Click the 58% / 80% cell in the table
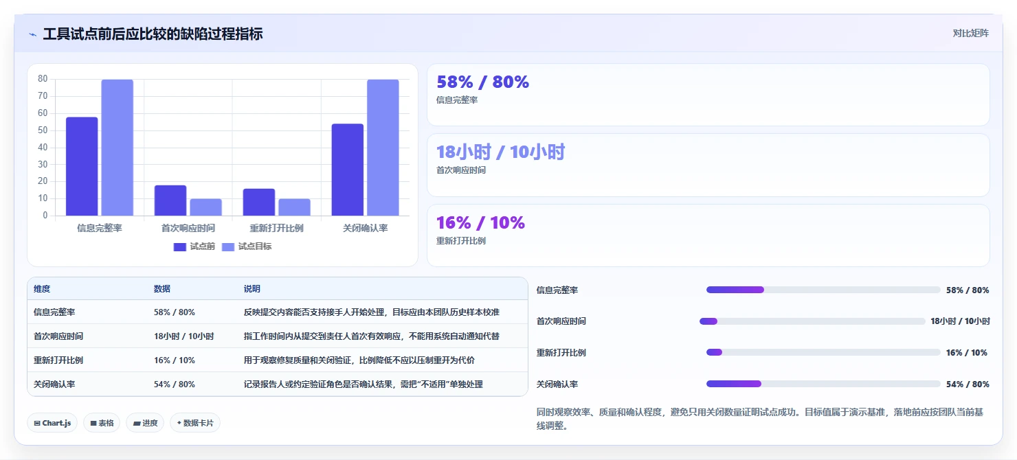The width and height of the screenshot is (1017, 460). click(x=175, y=312)
